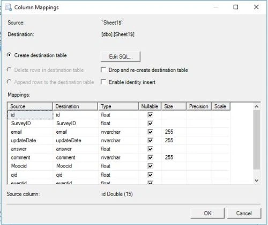The image size is (268, 225).
Task: Toggle Nullable checkbox for SurveyID row
Action: pyautogui.click(x=150, y=124)
